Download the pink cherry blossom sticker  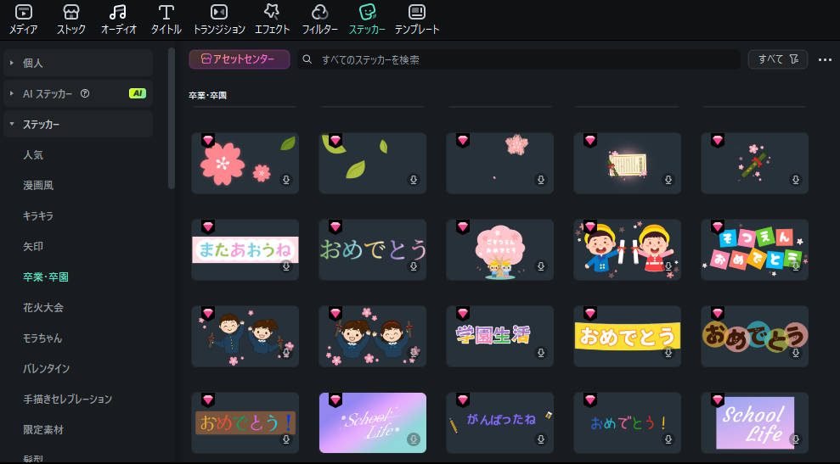286,180
